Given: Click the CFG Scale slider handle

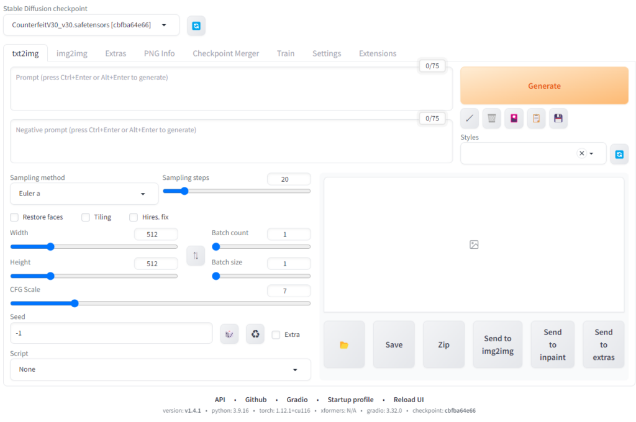Looking at the screenshot, I should pos(75,303).
